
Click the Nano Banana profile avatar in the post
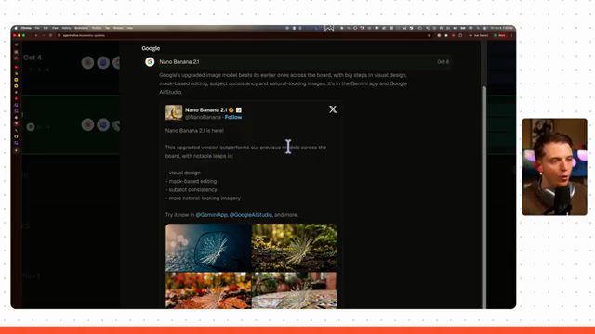(x=174, y=113)
